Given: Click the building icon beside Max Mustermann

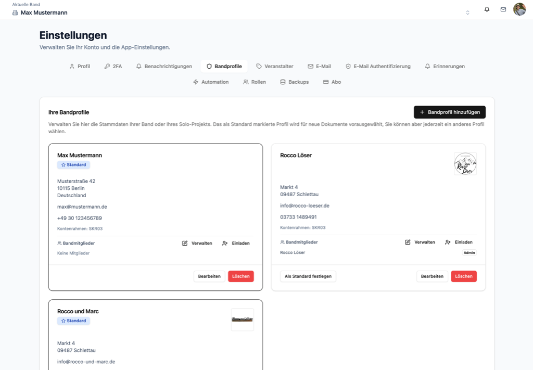Looking at the screenshot, I should (x=15, y=12).
